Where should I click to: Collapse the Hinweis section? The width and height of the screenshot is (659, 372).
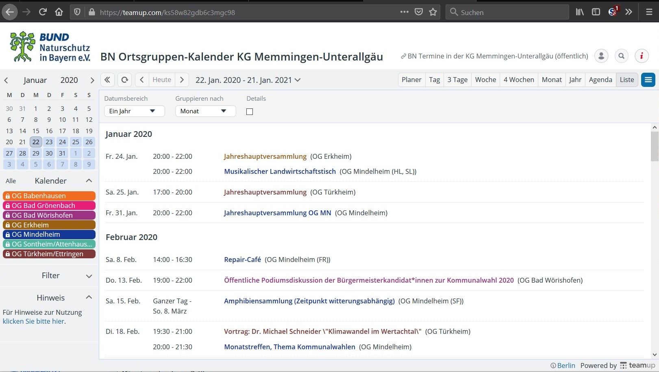(89, 297)
